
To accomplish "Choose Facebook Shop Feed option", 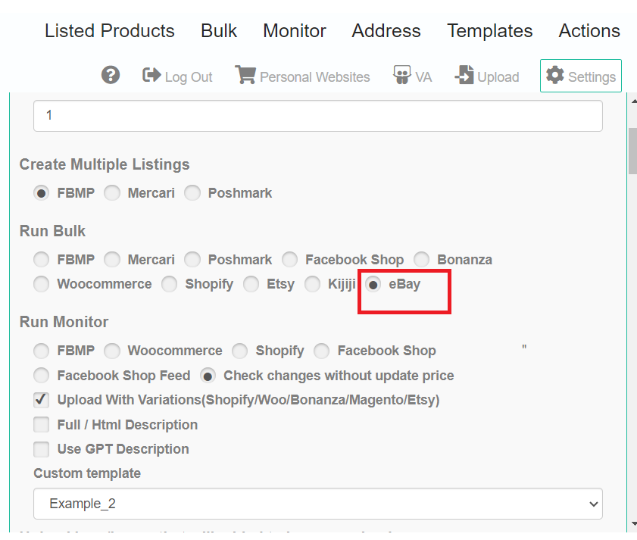I will (x=41, y=376).
